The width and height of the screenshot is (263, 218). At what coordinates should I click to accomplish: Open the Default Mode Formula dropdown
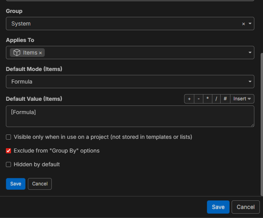250,82
